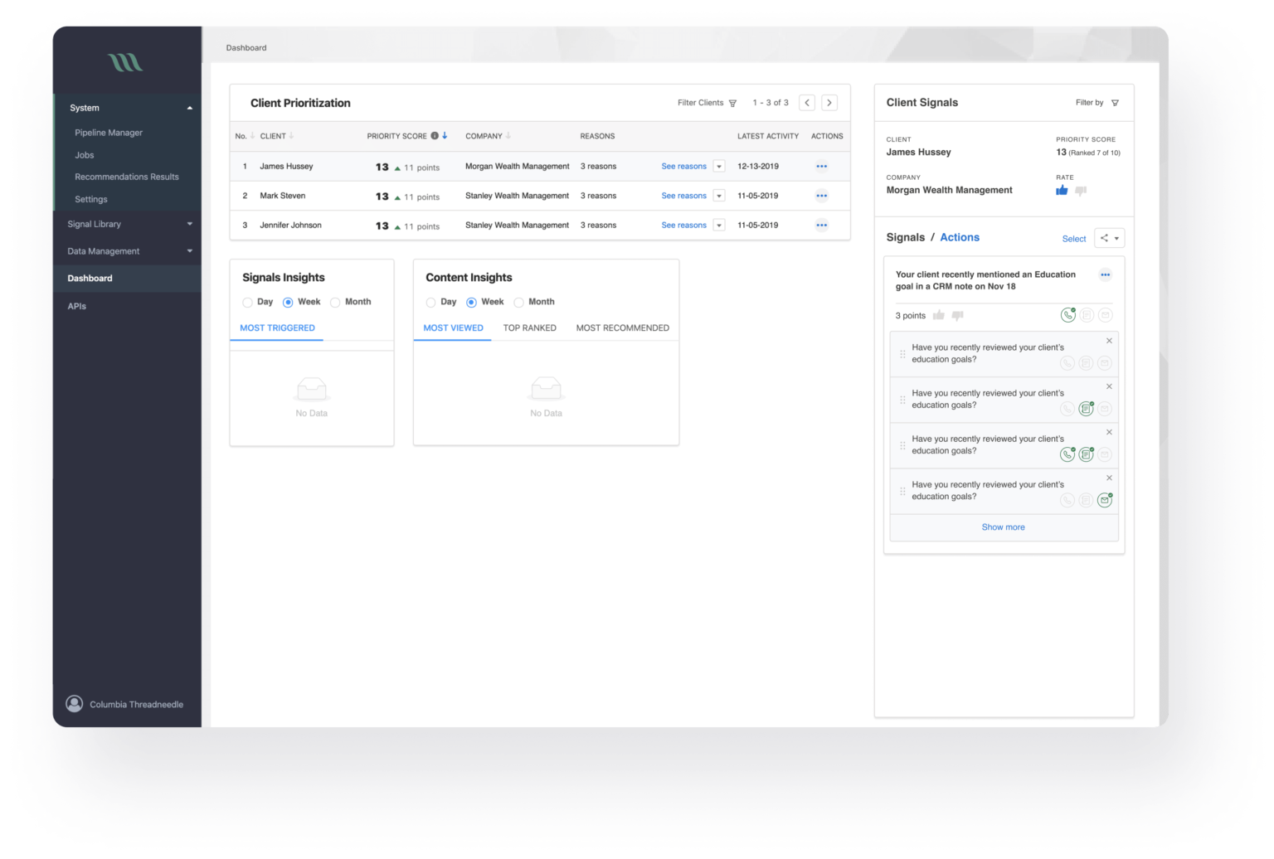Click See reasons for Mark Steven
1274x859 pixels.
[684, 196]
